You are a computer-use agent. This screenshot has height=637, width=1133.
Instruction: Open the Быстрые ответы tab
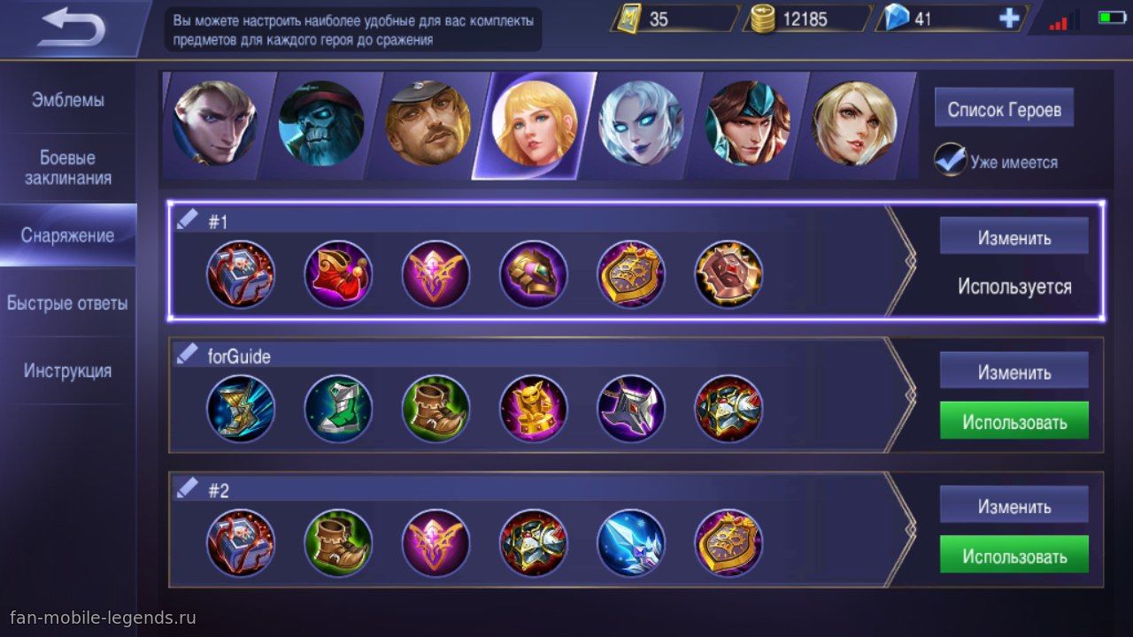pos(68,303)
